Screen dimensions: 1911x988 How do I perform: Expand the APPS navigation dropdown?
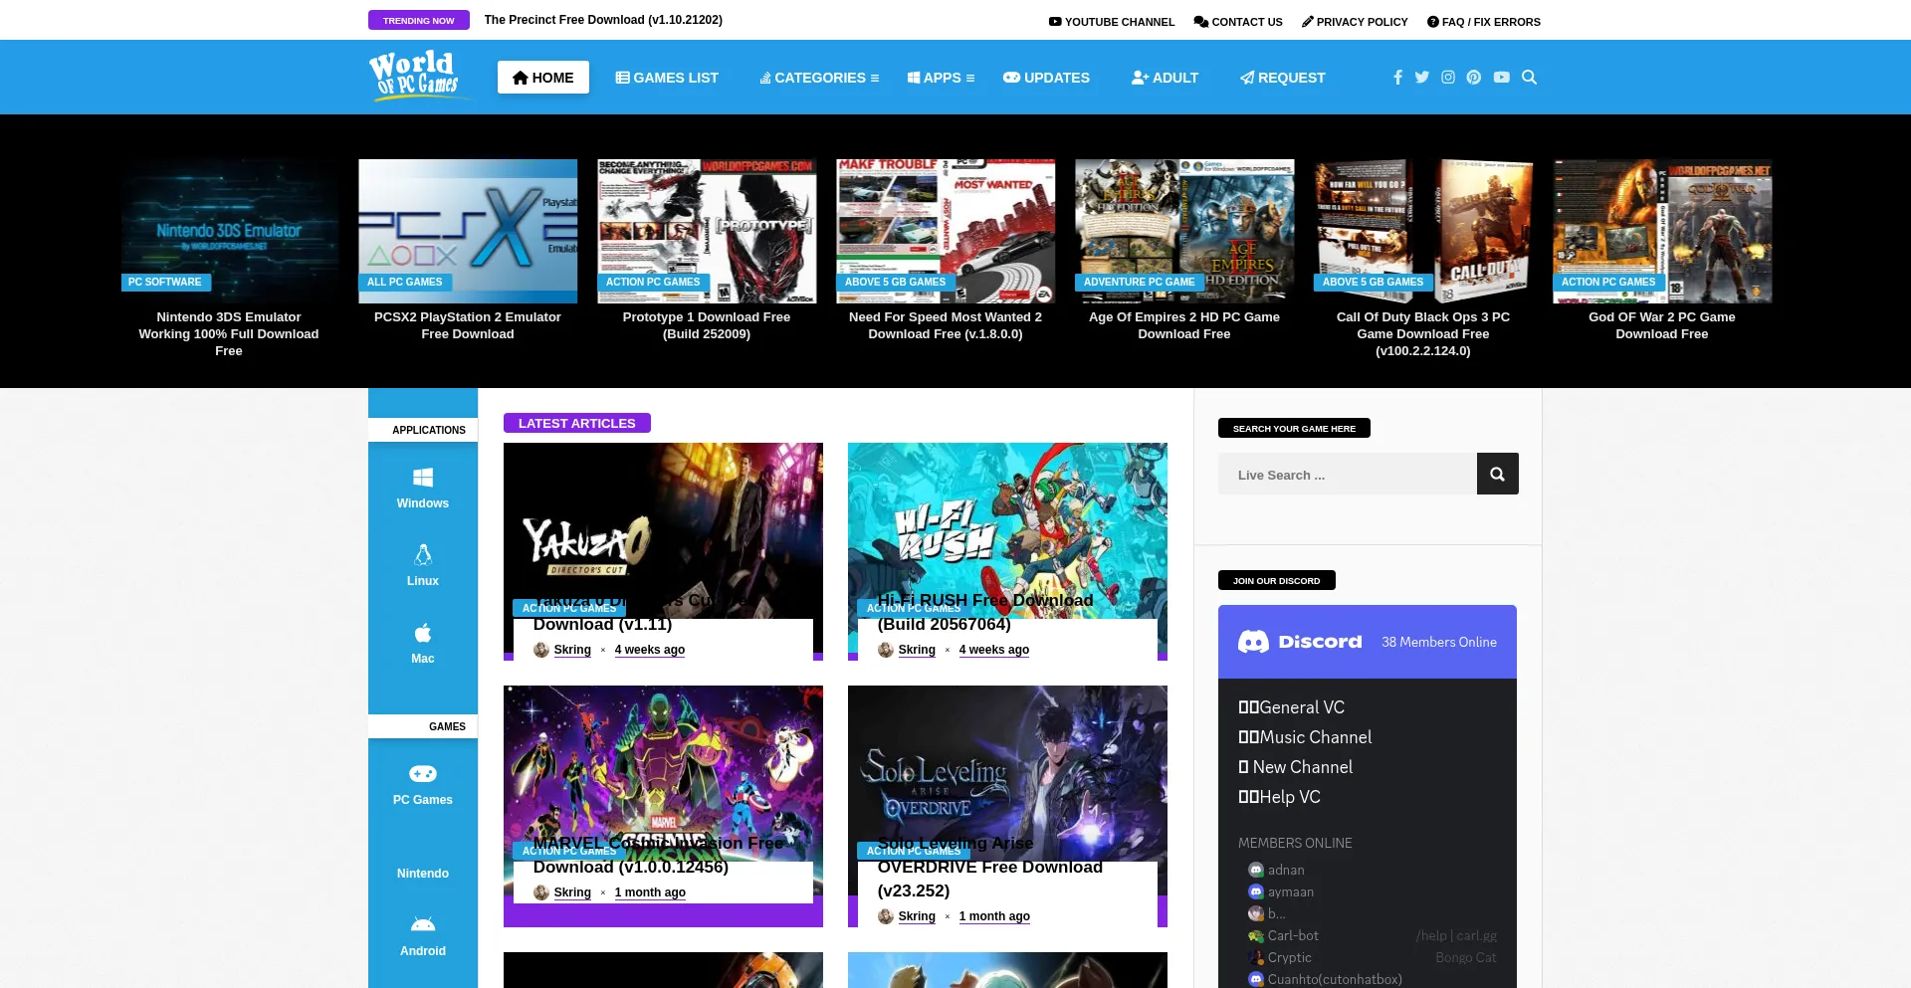[941, 78]
